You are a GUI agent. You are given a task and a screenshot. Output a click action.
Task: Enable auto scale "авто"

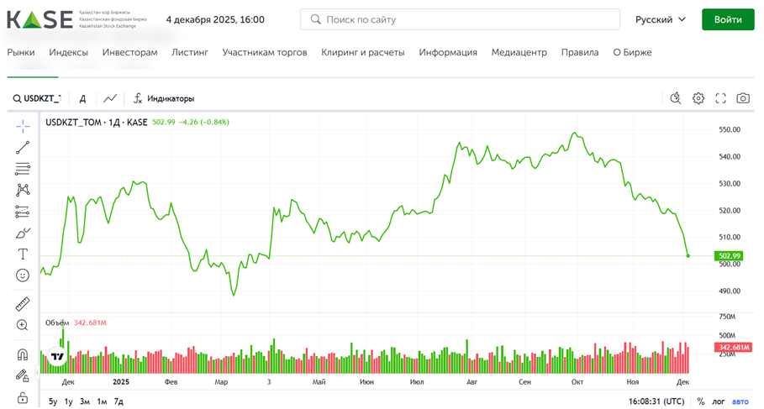pos(740,401)
